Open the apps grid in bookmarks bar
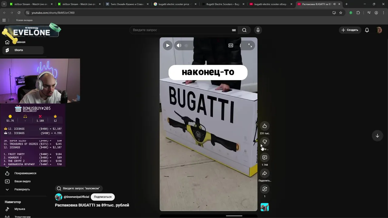This screenshot has height=218, width=388. click(4, 20)
